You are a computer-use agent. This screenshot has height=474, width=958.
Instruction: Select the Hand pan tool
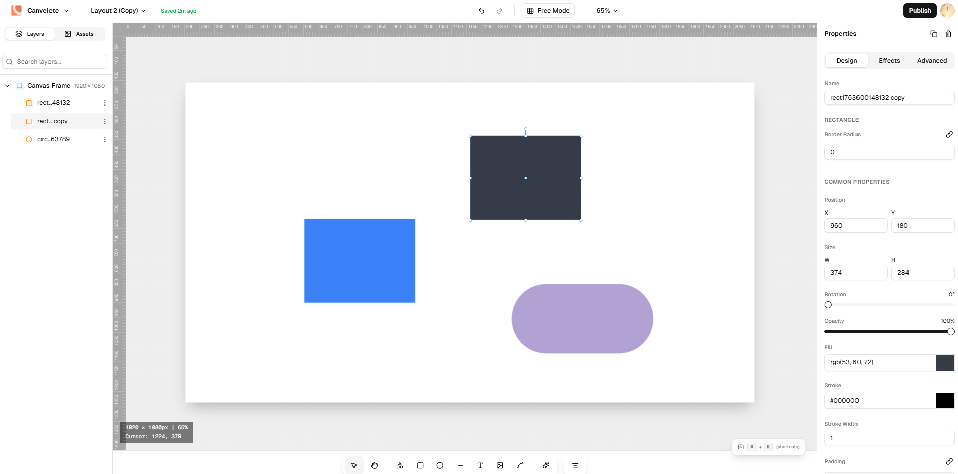[x=374, y=465]
